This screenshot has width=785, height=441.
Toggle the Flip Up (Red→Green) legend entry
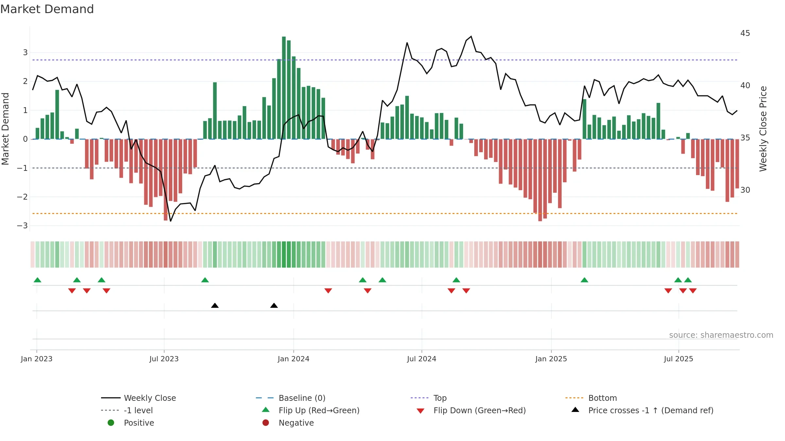[311, 410]
